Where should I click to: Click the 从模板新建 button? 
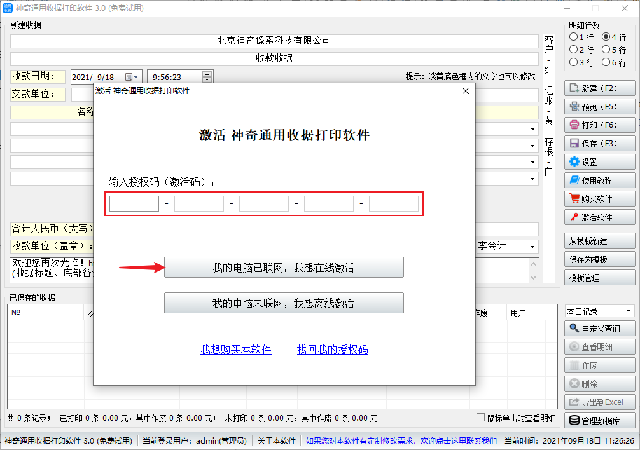(599, 241)
